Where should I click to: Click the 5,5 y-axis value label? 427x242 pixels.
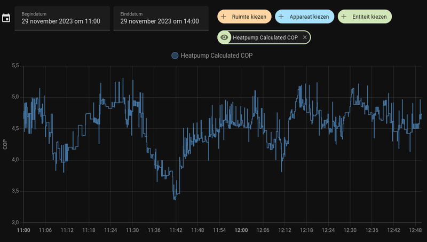[15, 66]
